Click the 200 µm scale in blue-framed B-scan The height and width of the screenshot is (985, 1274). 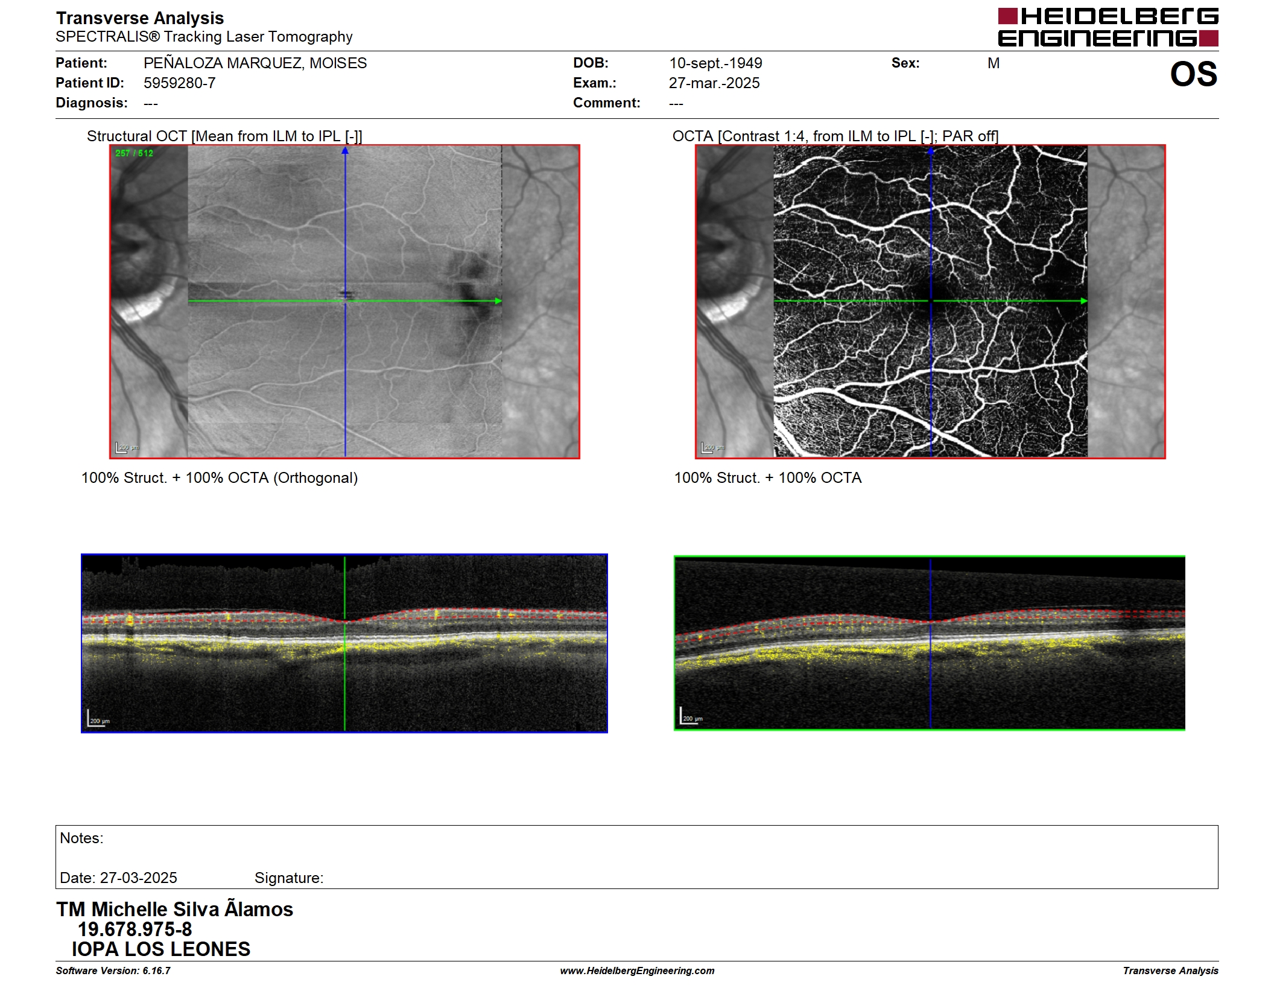point(98,718)
